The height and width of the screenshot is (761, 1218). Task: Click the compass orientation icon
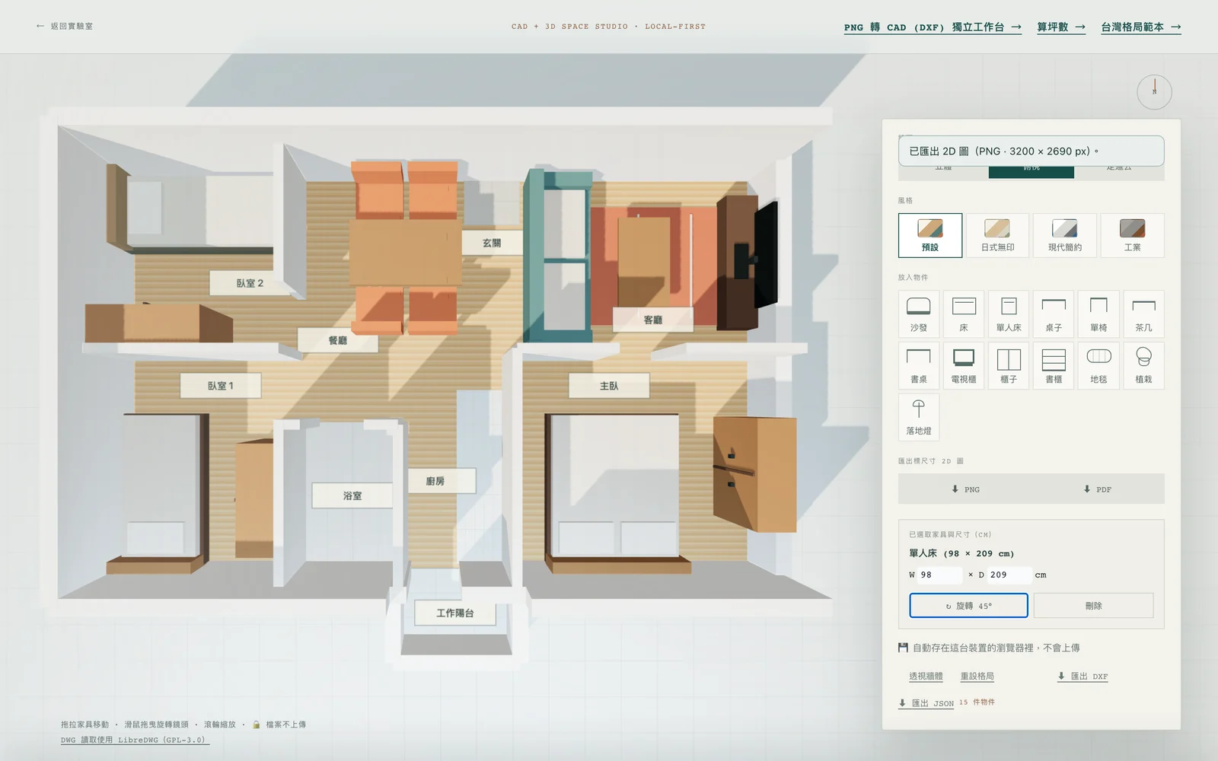tap(1154, 91)
